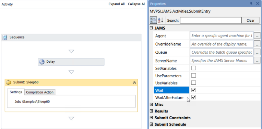Open the ServerName expression editor button
The image size is (262, 129).
click(257, 60)
